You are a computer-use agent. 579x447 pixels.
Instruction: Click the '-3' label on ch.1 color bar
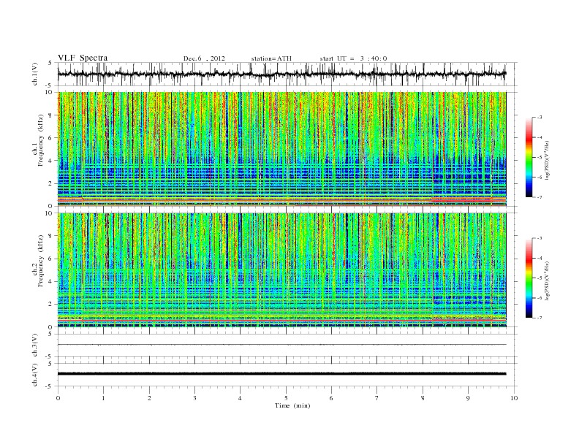click(x=540, y=118)
